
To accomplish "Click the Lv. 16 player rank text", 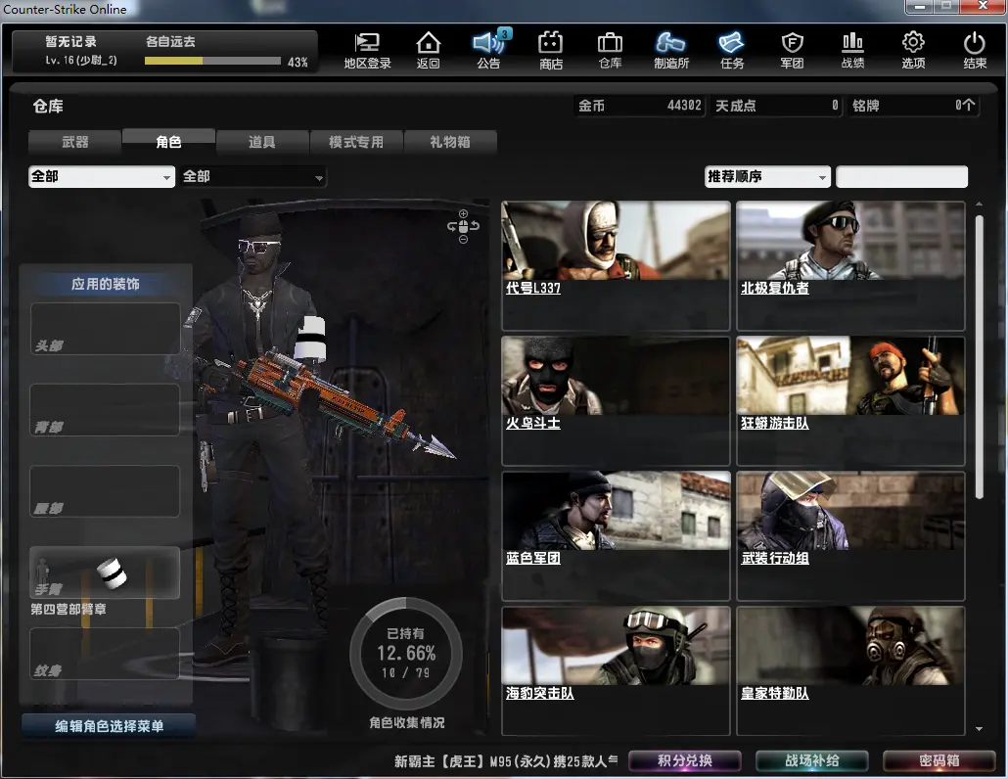I will 81,61.
